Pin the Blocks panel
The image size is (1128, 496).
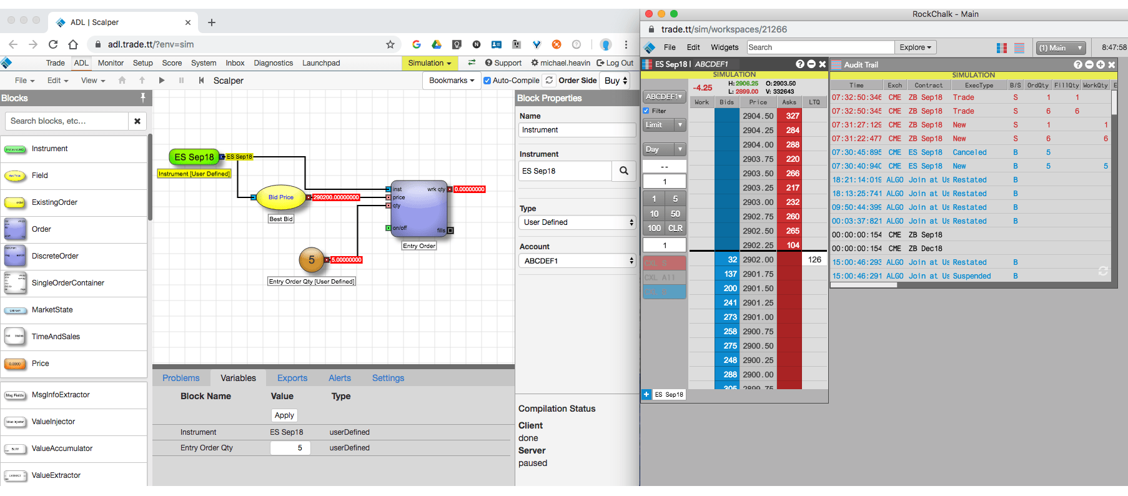[x=143, y=97]
